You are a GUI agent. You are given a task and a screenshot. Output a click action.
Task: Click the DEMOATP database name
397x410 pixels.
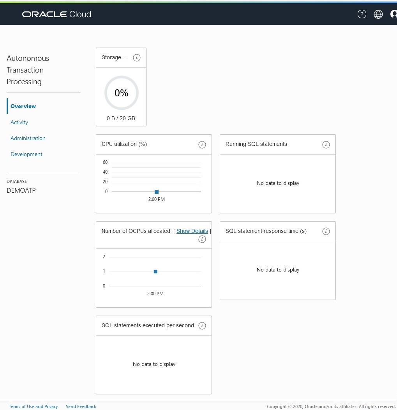(x=21, y=190)
